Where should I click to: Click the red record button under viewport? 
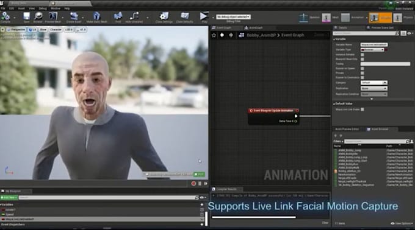(193, 184)
